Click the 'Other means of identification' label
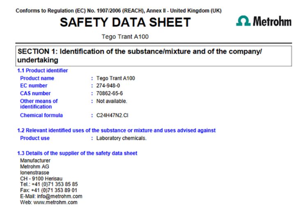The height and width of the screenshot is (212, 308). (39, 104)
